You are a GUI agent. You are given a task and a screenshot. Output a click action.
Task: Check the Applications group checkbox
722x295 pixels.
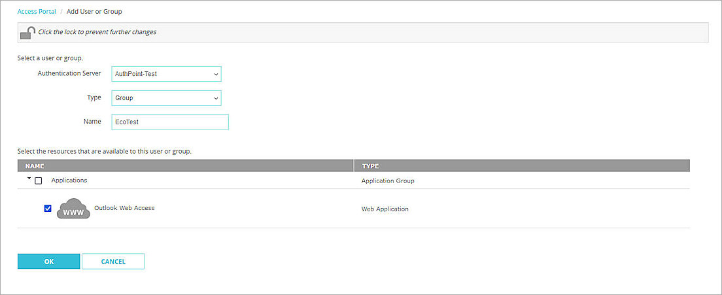point(38,181)
